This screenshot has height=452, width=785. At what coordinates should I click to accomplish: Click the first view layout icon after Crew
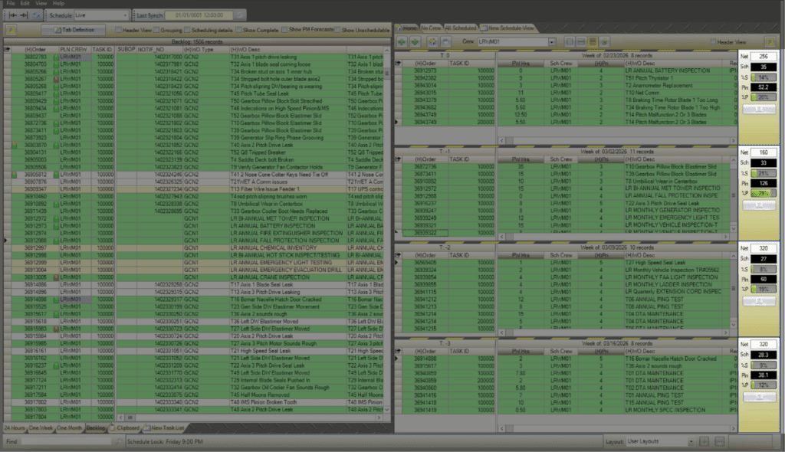569,41
